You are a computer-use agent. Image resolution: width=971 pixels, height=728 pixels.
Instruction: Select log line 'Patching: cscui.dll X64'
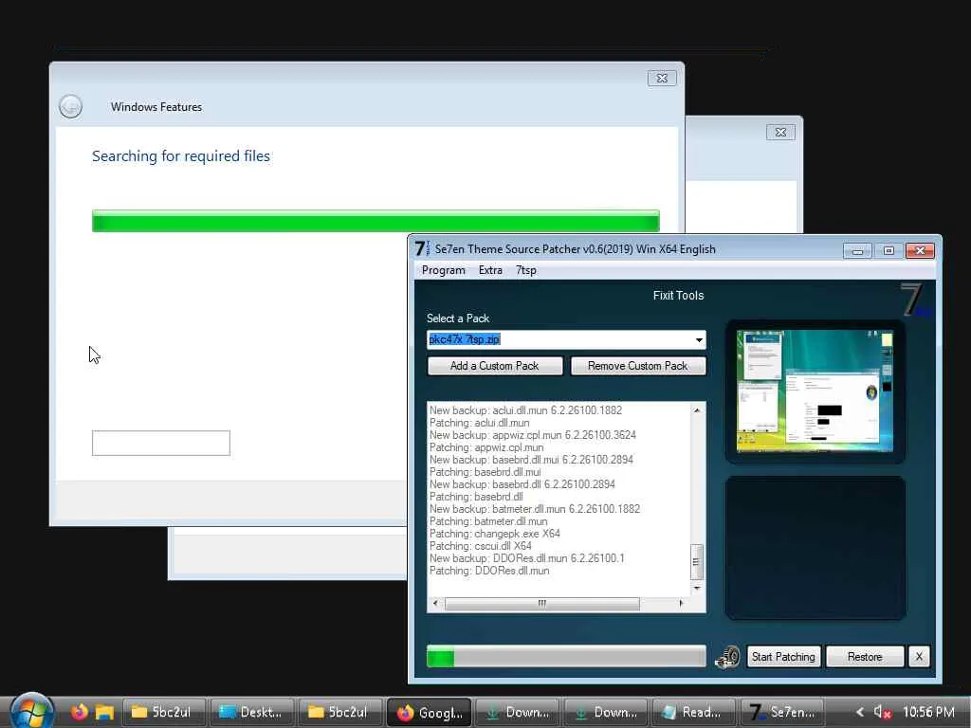[481, 546]
